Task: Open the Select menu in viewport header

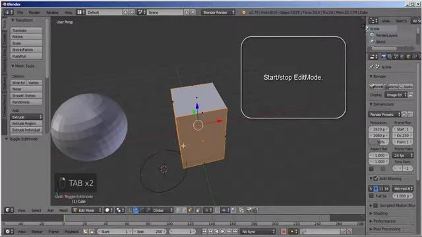Action: (x=36, y=210)
